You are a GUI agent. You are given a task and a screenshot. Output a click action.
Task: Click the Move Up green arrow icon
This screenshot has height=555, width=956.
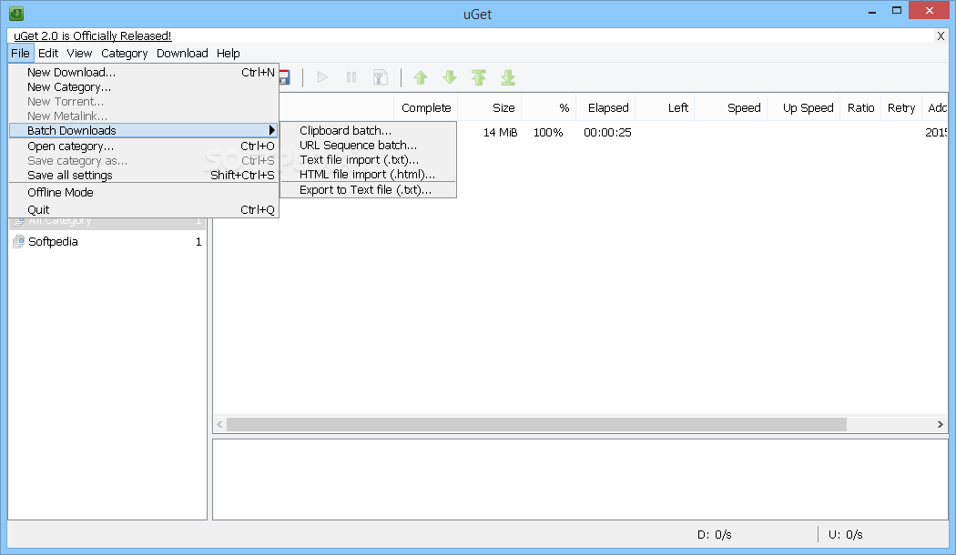(421, 77)
